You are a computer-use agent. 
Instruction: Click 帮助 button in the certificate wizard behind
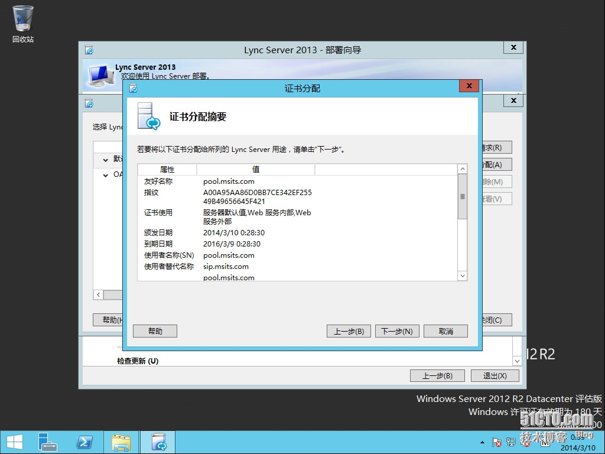point(108,320)
